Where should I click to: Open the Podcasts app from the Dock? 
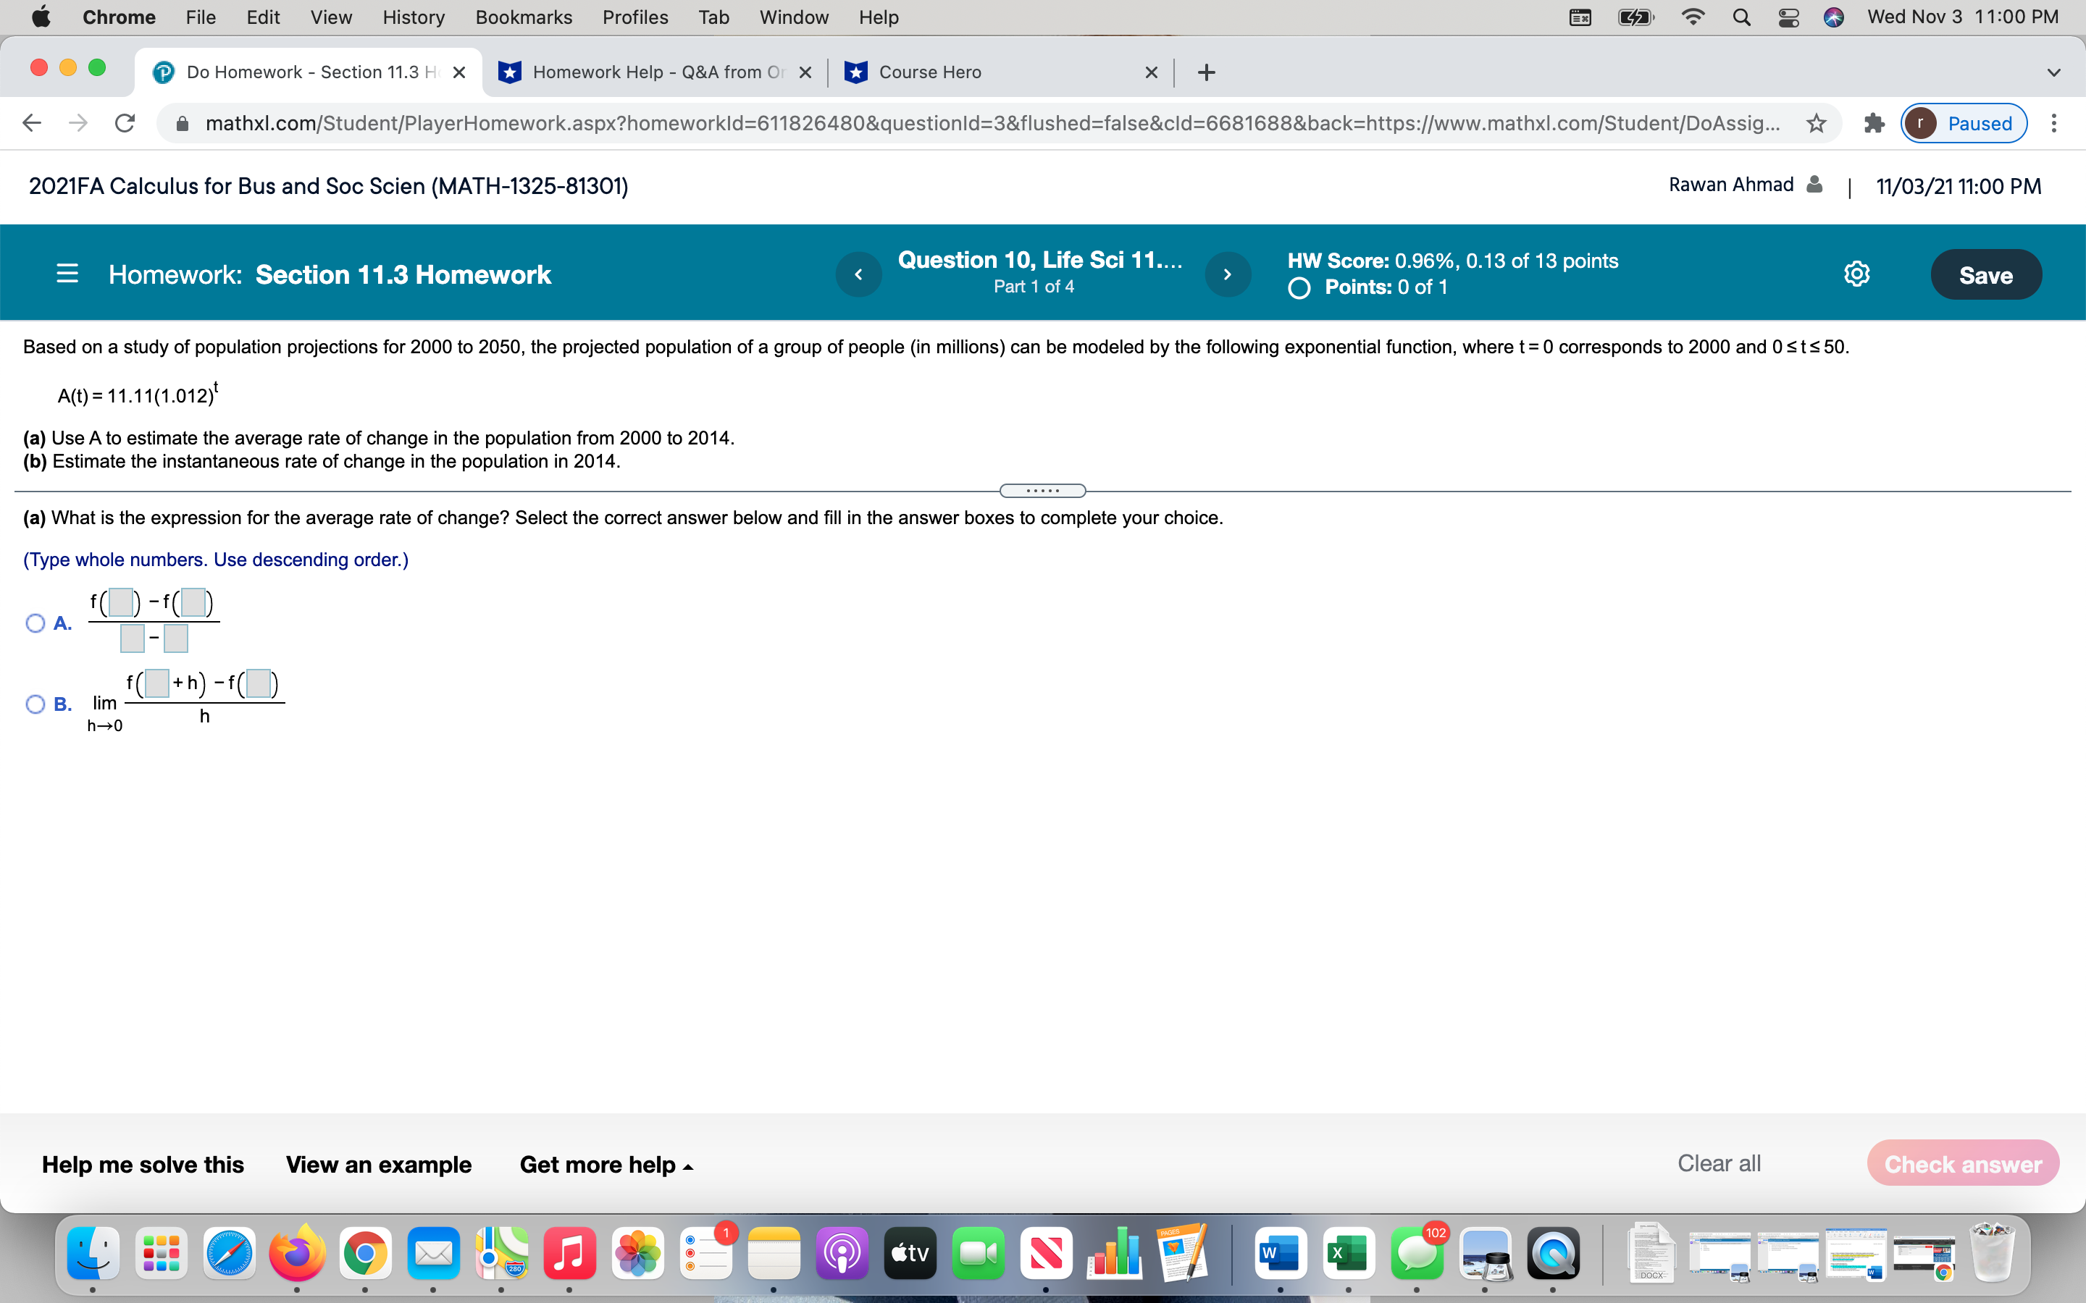tap(842, 1254)
